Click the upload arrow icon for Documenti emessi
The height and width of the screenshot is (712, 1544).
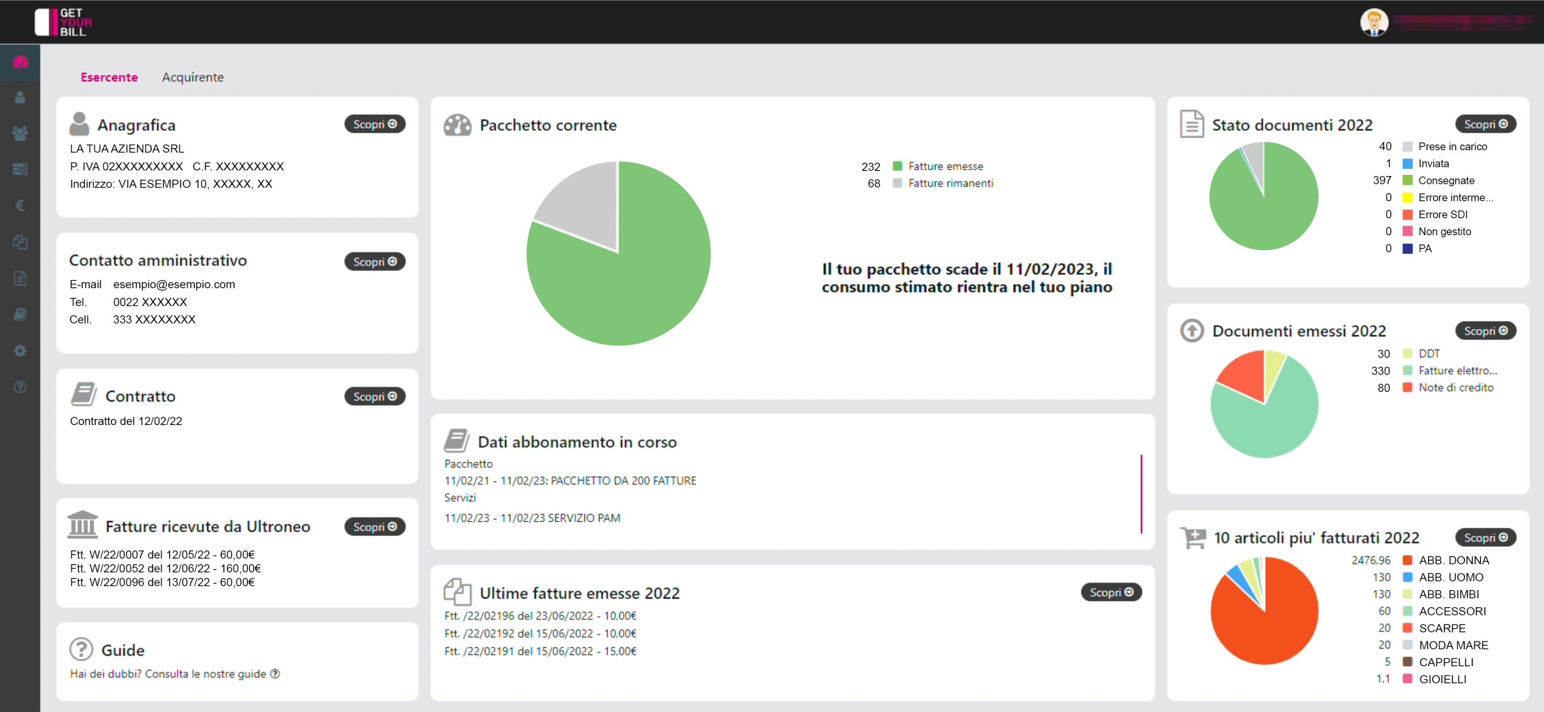pyautogui.click(x=1192, y=330)
